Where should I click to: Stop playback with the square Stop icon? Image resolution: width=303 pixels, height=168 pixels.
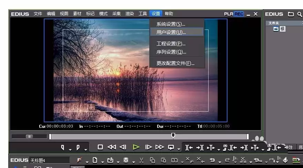point(100,147)
